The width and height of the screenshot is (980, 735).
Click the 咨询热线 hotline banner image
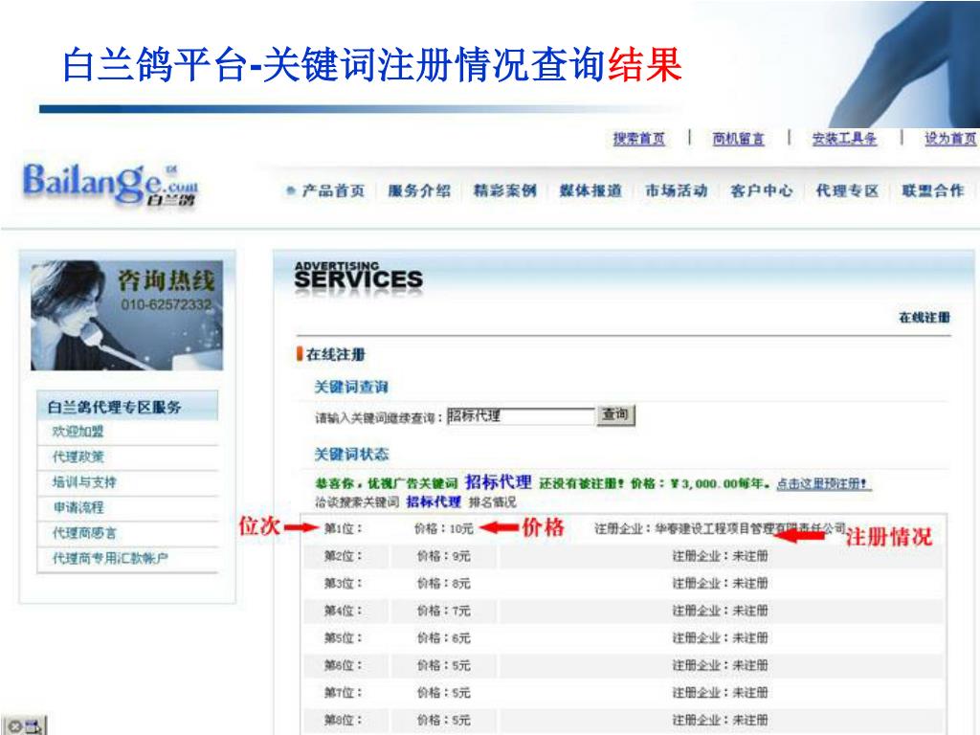tap(127, 316)
